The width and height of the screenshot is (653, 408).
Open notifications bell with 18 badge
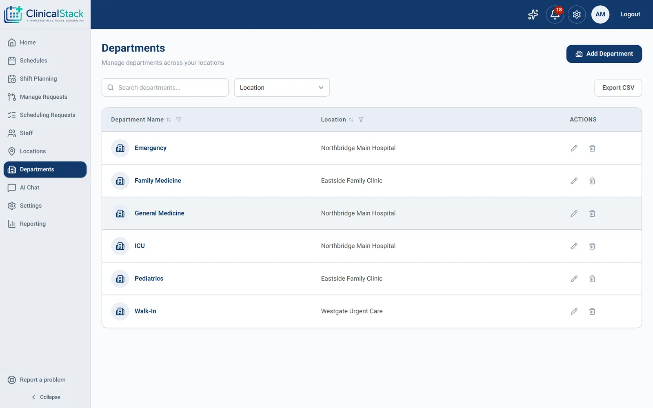[x=555, y=14]
